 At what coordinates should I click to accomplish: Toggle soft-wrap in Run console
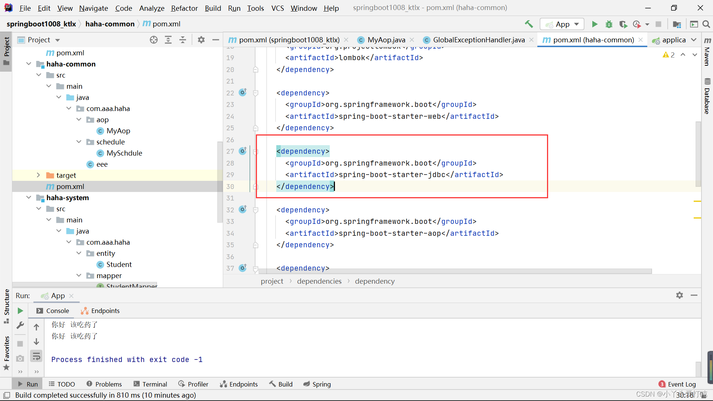(36, 356)
